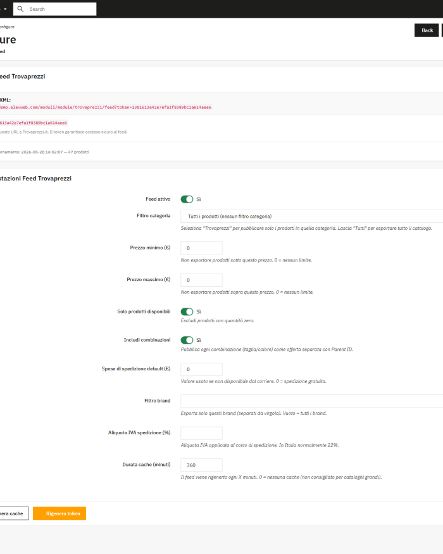Viewport: 443px width, 554px height.
Task: Click the Durata cache (minuti) label
Action: point(146,464)
